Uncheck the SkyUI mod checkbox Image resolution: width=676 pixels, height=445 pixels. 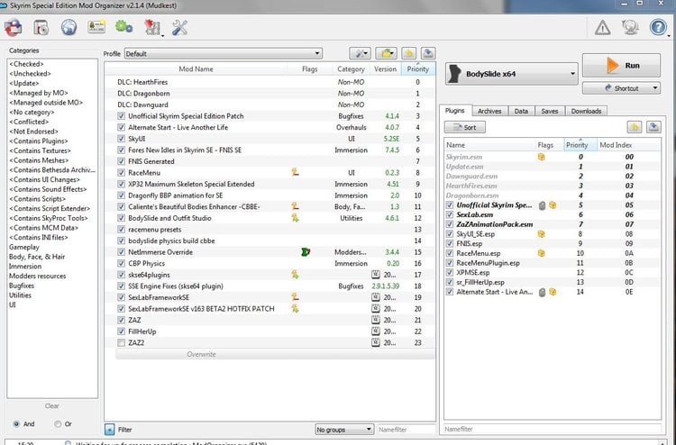(121, 139)
